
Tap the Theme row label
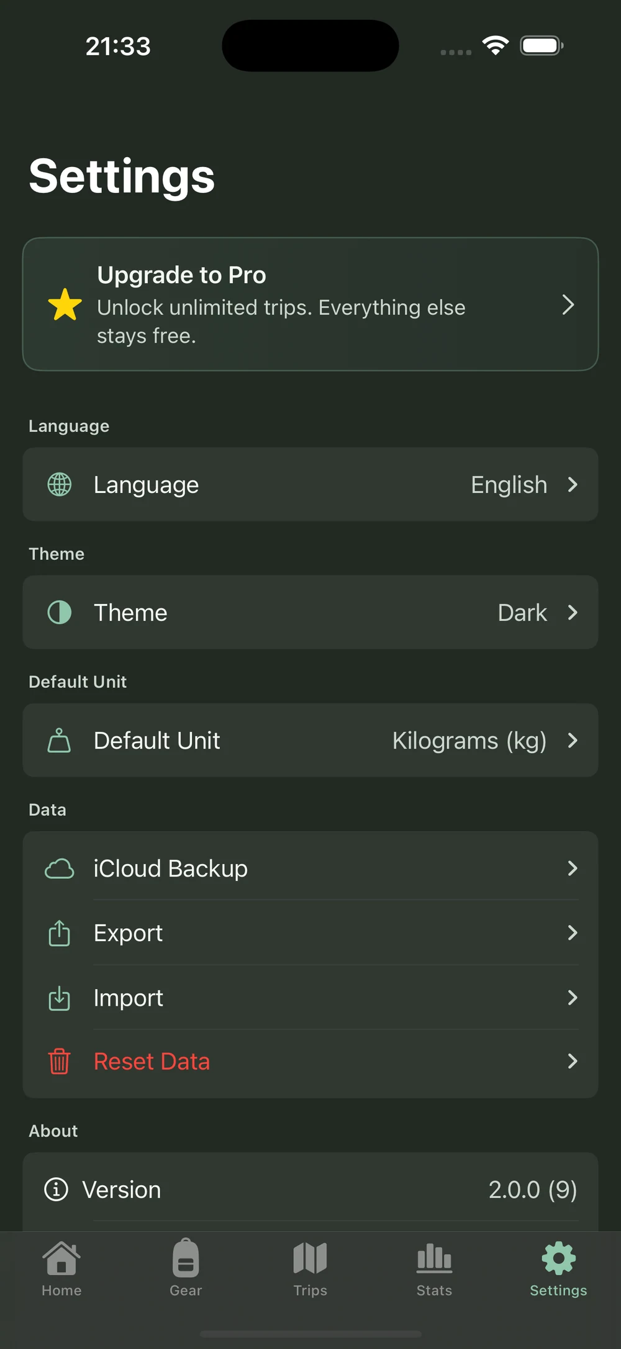130,613
